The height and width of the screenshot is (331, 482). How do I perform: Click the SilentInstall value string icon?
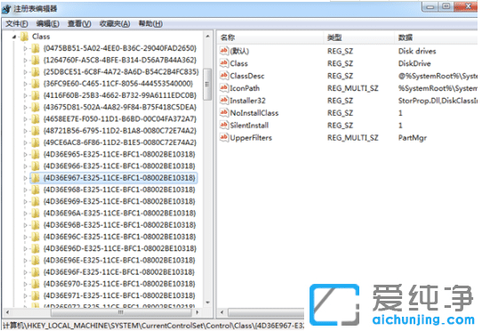224,125
